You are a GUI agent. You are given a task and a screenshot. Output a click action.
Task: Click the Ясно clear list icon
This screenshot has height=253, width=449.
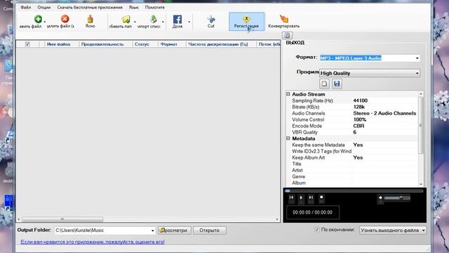pos(91,19)
